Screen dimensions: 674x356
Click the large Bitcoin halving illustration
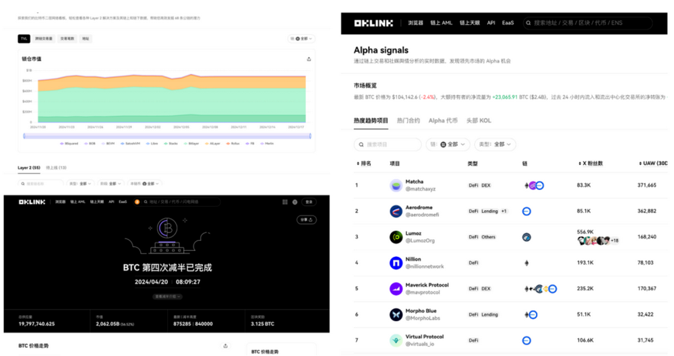pos(166,236)
